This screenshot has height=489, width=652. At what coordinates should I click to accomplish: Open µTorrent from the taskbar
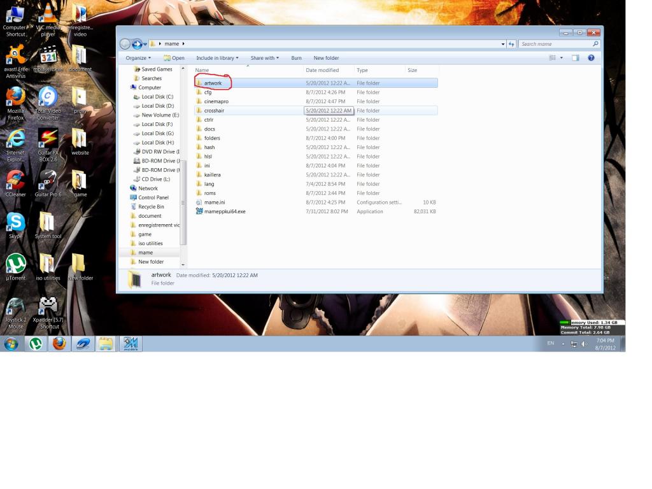pos(36,344)
